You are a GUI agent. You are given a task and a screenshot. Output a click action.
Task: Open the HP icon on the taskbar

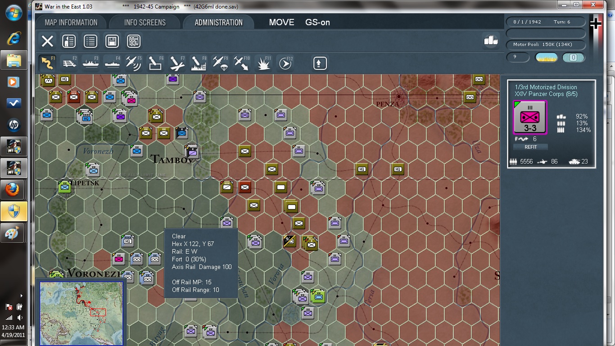click(14, 125)
